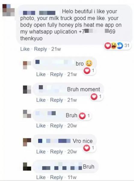
Task: Like the 'Bruh moment' comment
Action: (41, 100)
